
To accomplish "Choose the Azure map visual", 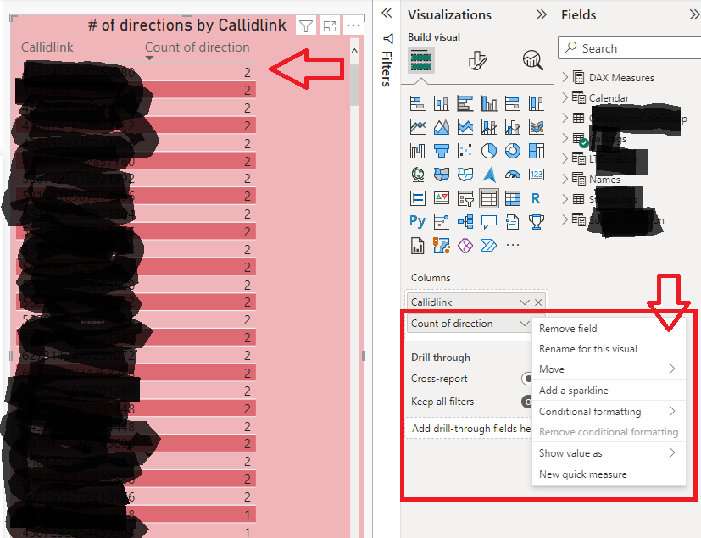I will [x=489, y=175].
